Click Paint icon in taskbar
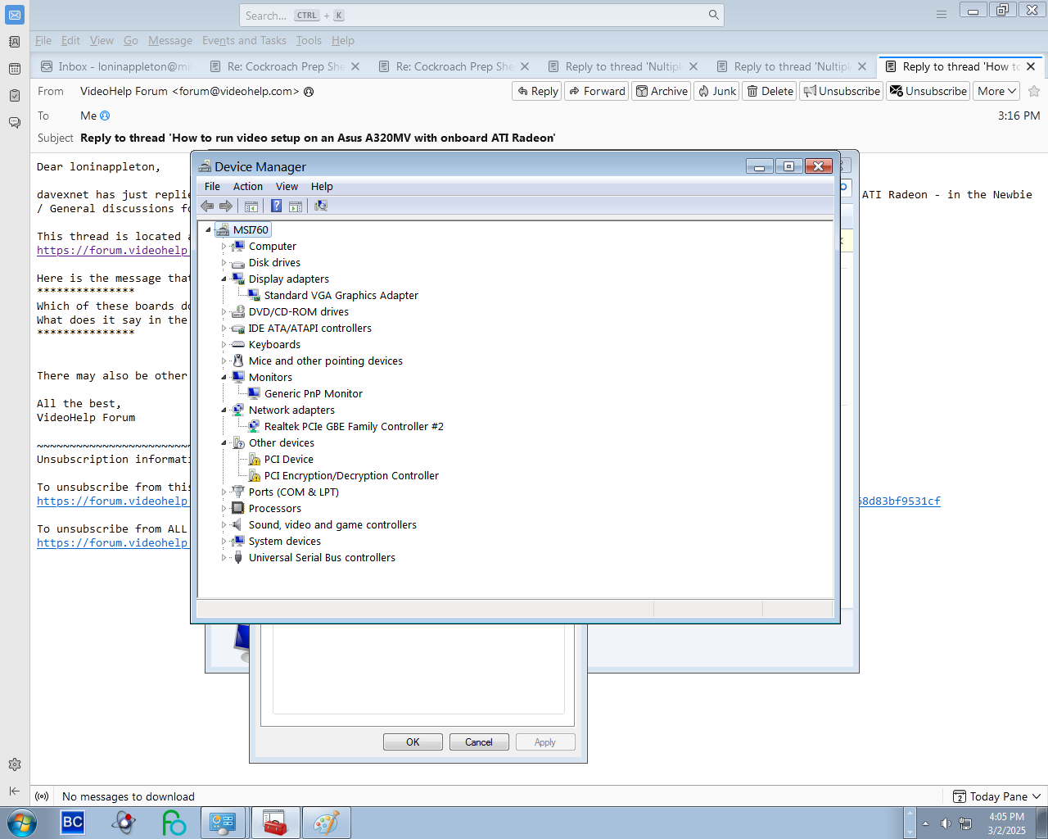The image size is (1048, 839). pyautogui.click(x=326, y=823)
